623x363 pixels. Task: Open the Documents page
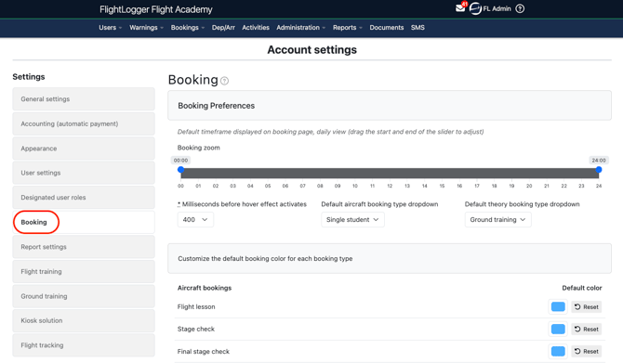tap(386, 27)
